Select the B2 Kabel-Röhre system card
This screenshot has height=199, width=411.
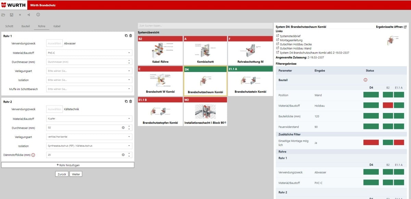click(x=160, y=51)
